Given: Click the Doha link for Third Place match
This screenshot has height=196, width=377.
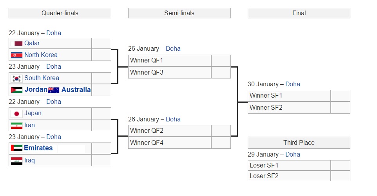Looking at the screenshot, I should (x=292, y=154).
